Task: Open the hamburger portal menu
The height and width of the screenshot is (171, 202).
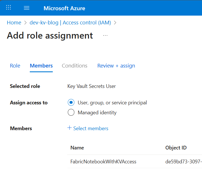Action: coord(27,8)
